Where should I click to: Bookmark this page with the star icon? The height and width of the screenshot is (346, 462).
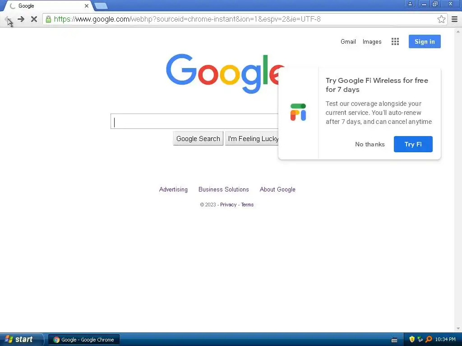tap(441, 19)
